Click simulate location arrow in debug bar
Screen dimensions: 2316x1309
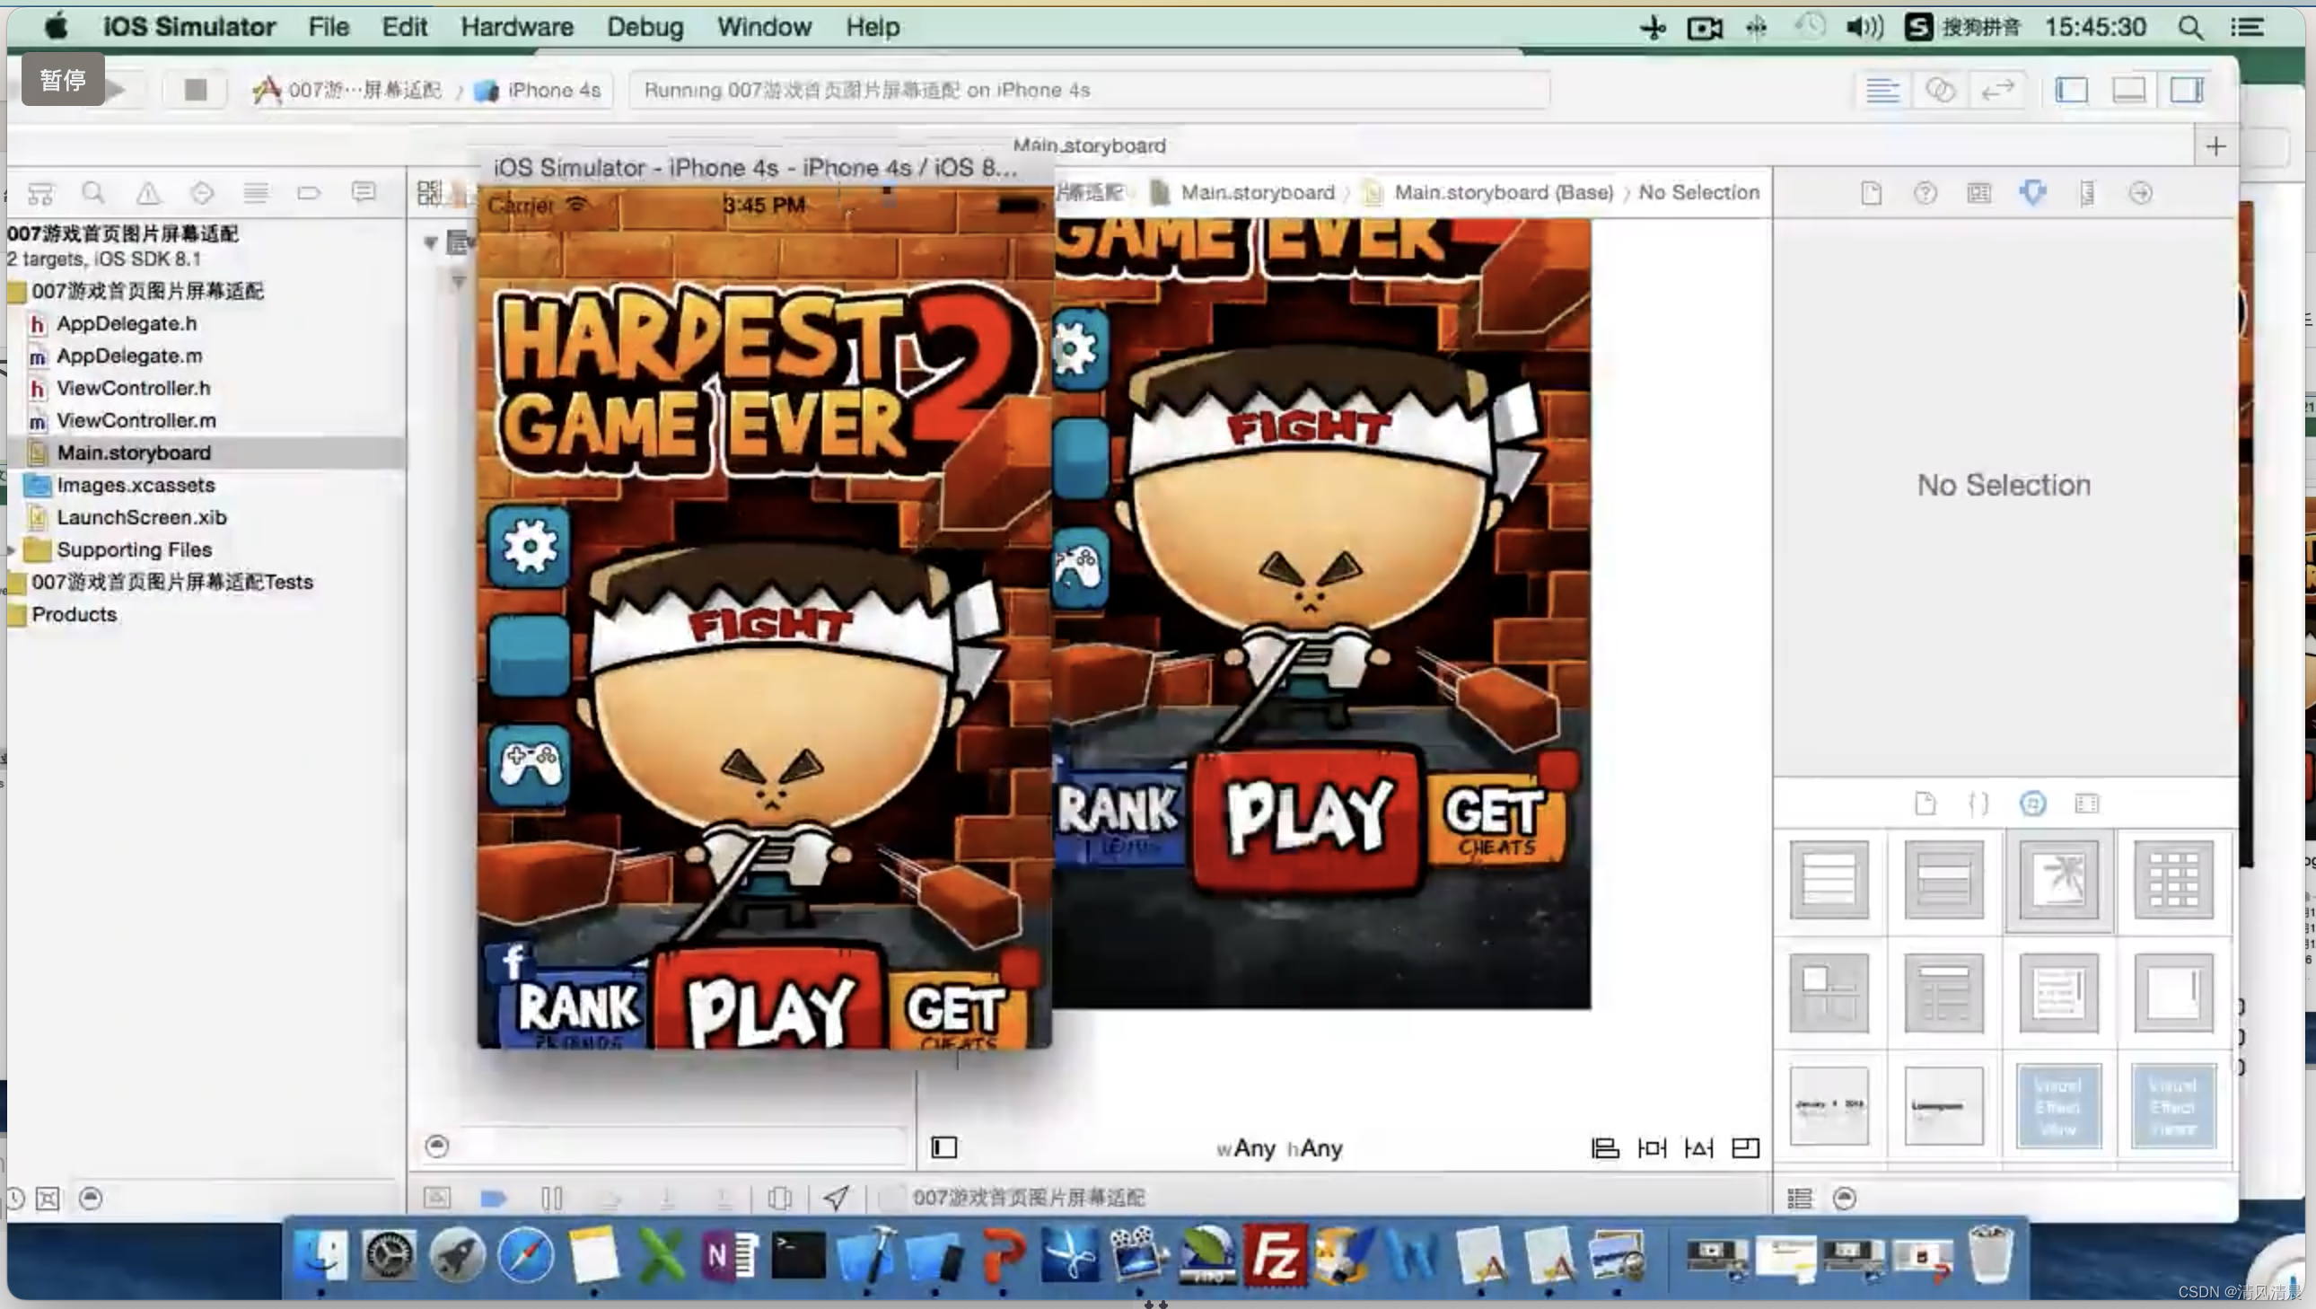836,1198
